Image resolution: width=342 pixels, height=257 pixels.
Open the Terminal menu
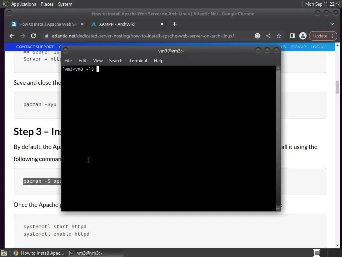pyautogui.click(x=138, y=61)
